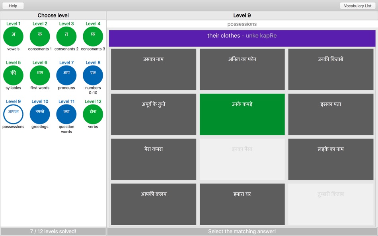This screenshot has height=236, width=378.
Task: Choose the answer tile आपकी क़लम
Action: pyautogui.click(x=154, y=204)
